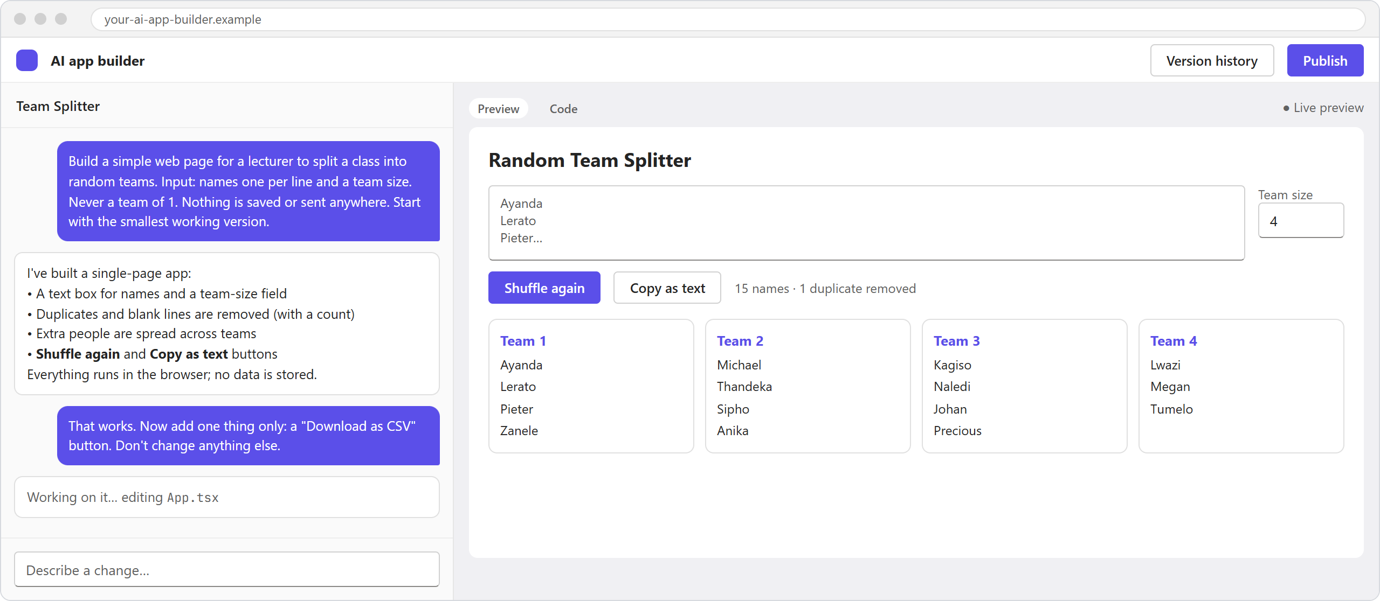Click 'Everything runs in the browser' line
The height and width of the screenshot is (601, 1380).
(172, 374)
